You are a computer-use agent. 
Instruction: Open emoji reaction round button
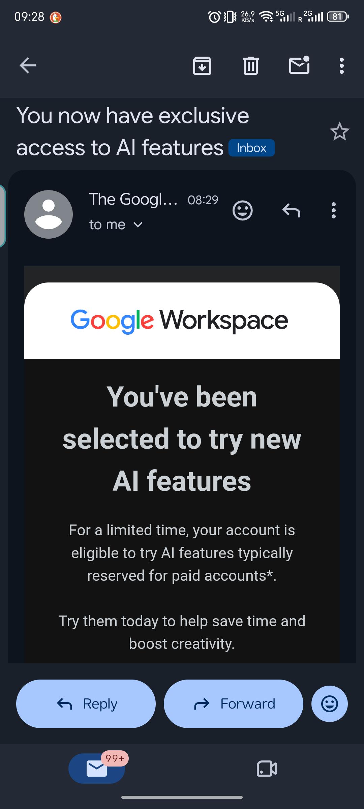coord(330,703)
